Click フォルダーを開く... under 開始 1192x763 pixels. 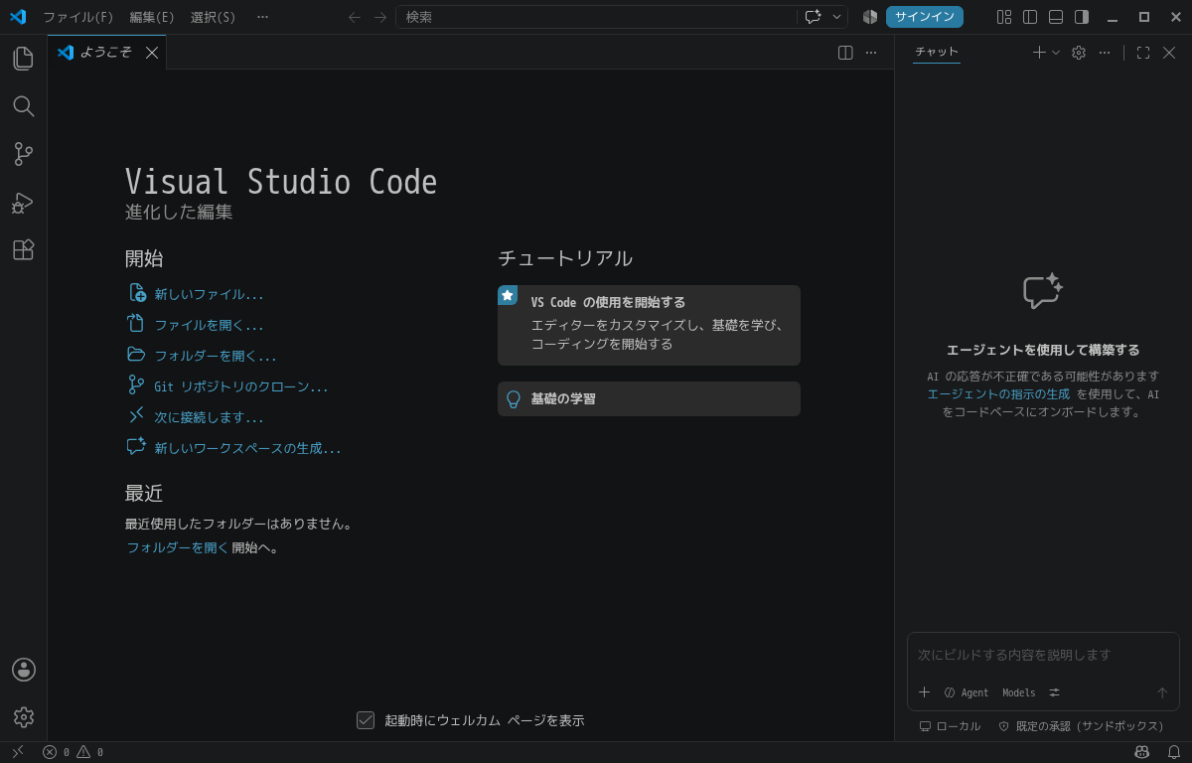coord(202,356)
